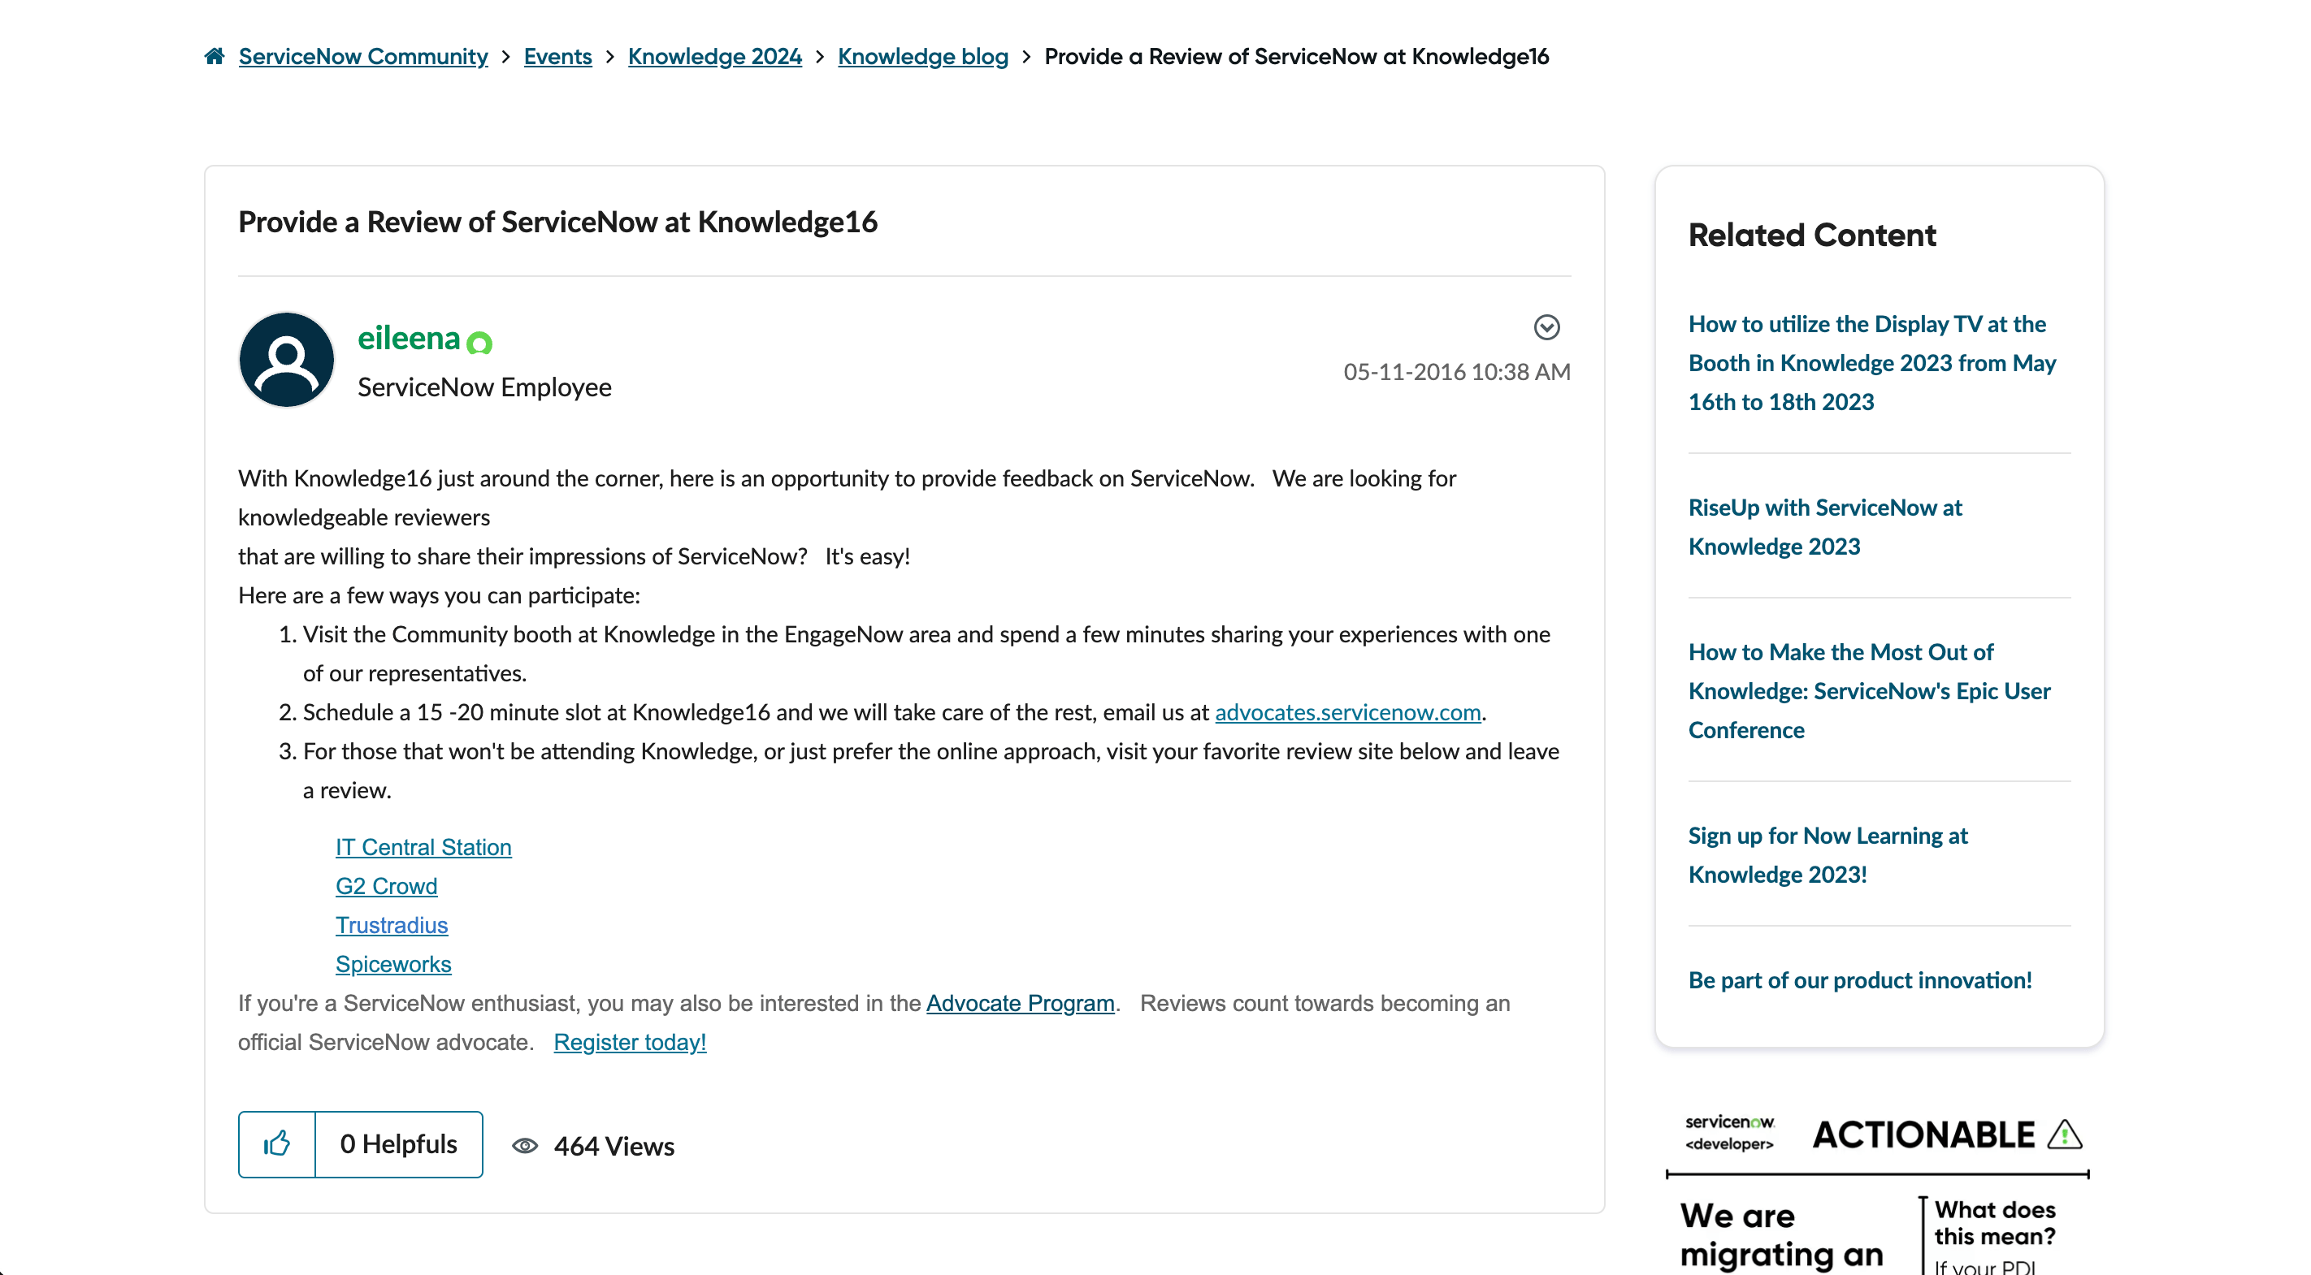2311x1275 pixels.
Task: Open the Events breadcrumb link
Action: [557, 57]
